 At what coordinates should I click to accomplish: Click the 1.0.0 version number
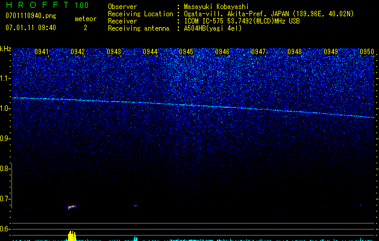pyautogui.click(x=82, y=5)
